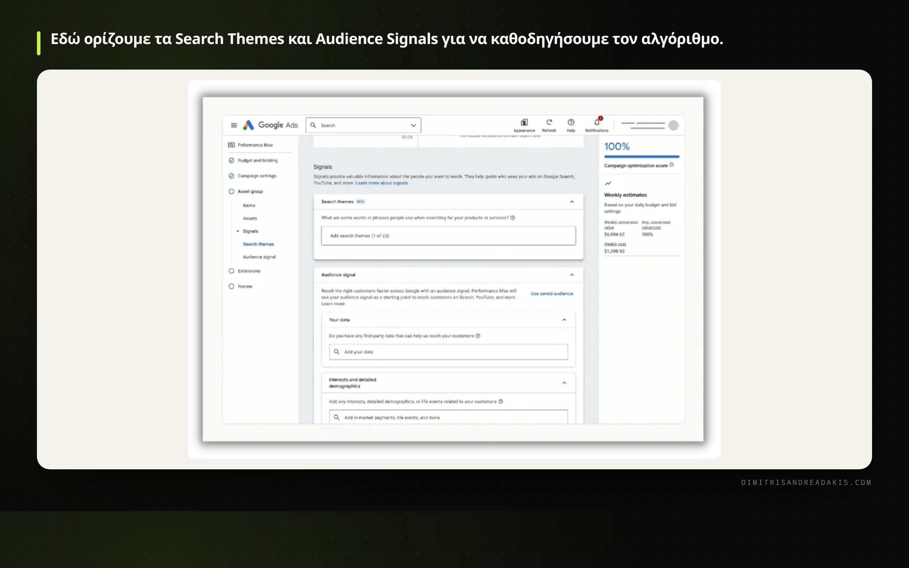Collapse the Your data panel
This screenshot has height=568, width=909.
pyautogui.click(x=564, y=320)
